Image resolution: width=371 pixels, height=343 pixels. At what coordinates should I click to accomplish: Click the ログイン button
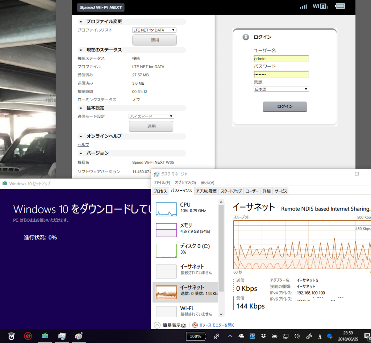pos(285,106)
